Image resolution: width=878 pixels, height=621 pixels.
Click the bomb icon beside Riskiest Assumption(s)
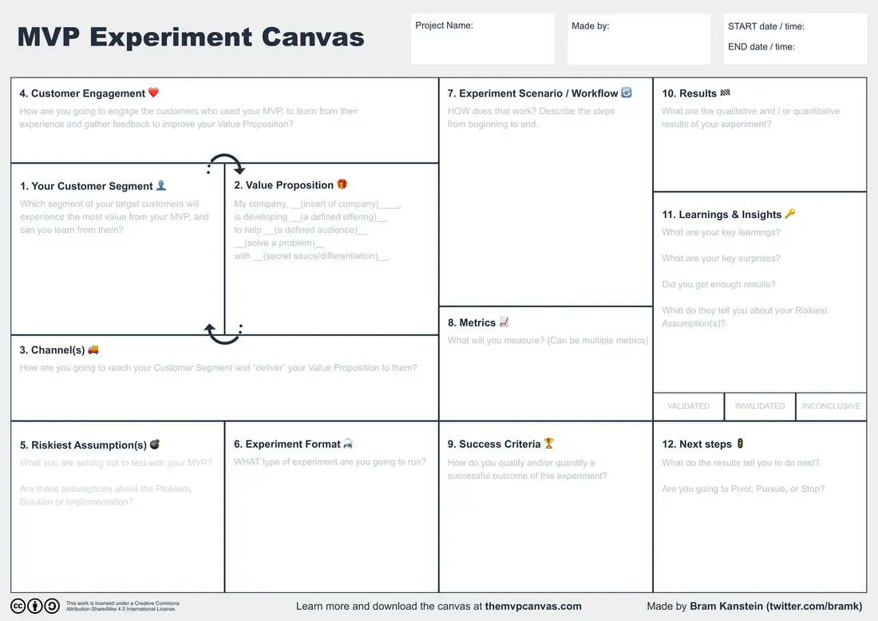155,444
